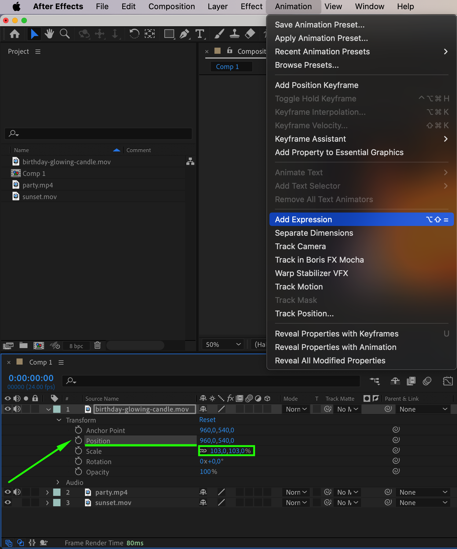Select the Pen tool
Viewport: 457px width, 549px height.
[x=184, y=34]
